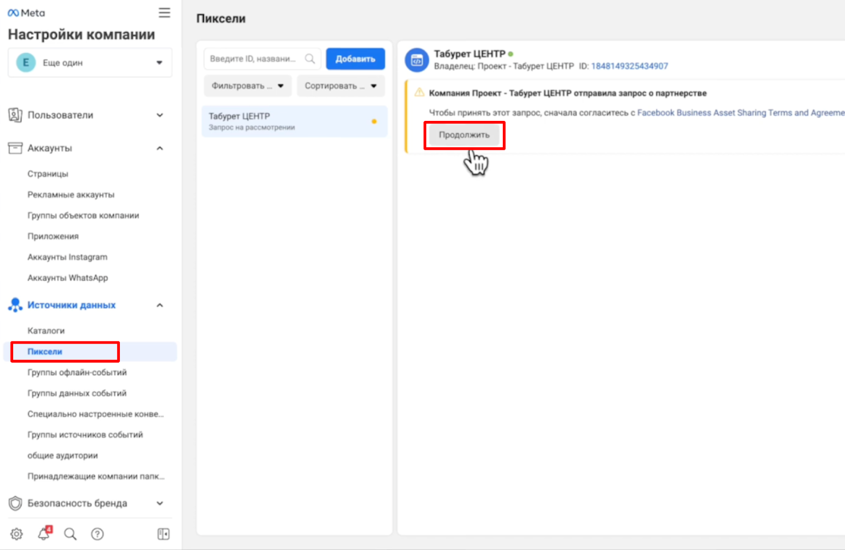Open Facebook Business Asset Sharing Terms link
Screen dimensions: 845x550
[741, 112]
